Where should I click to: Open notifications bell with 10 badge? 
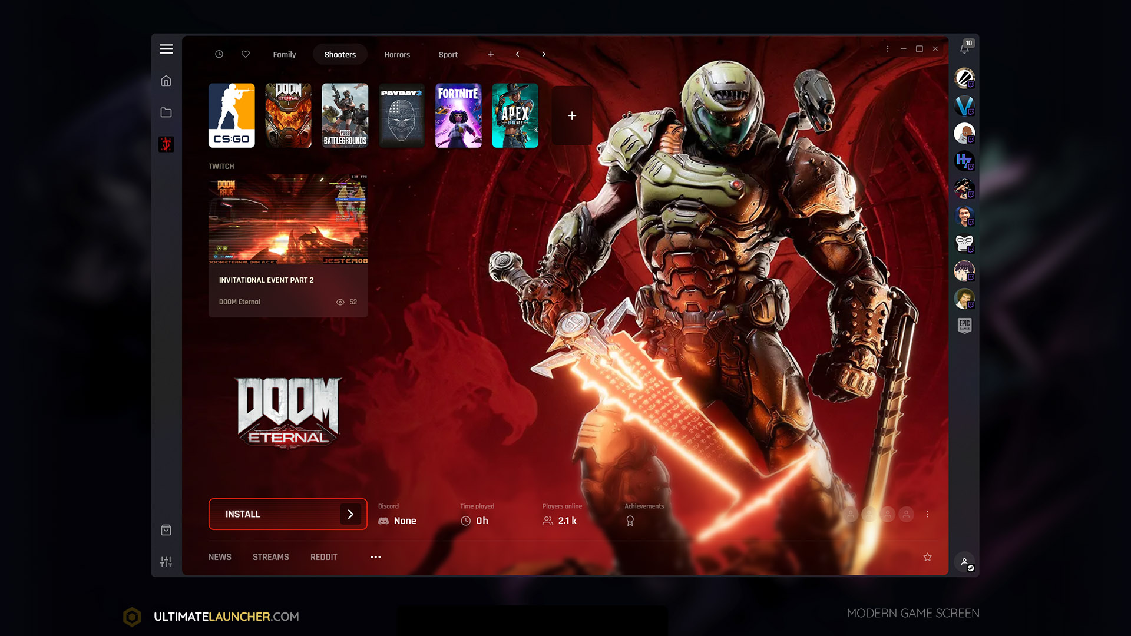point(965,48)
